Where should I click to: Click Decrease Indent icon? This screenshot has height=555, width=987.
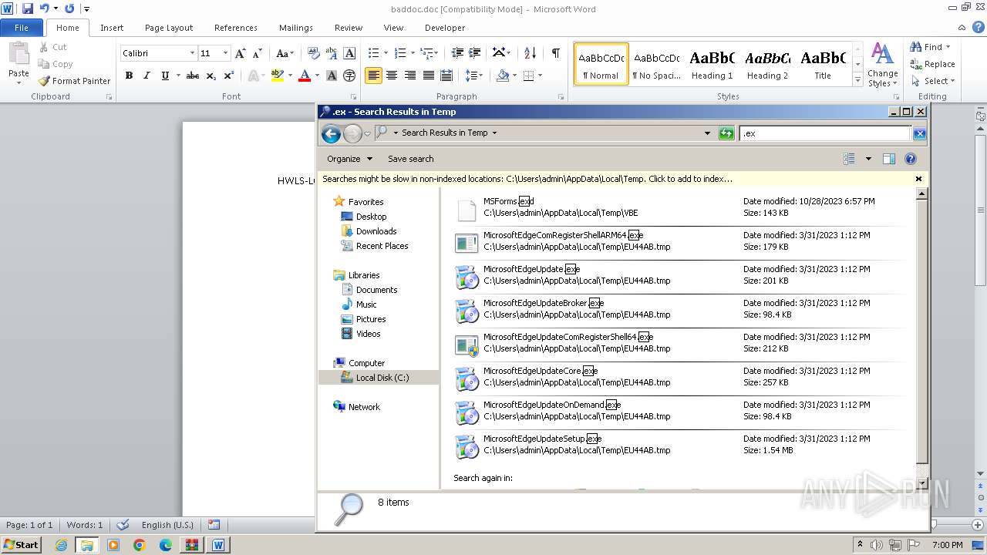[457, 53]
